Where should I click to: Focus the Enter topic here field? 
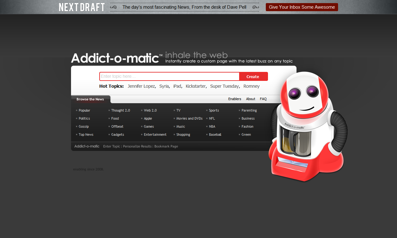click(169, 77)
